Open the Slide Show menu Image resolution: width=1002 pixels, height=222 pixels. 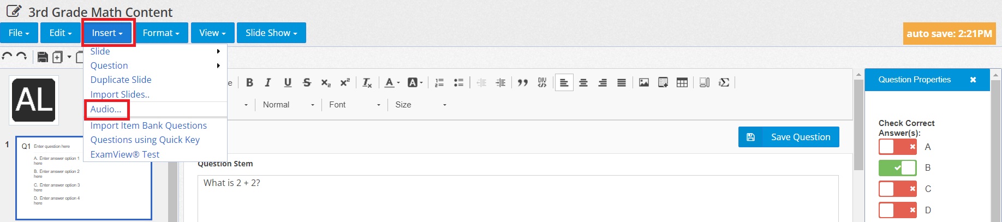[x=271, y=33]
